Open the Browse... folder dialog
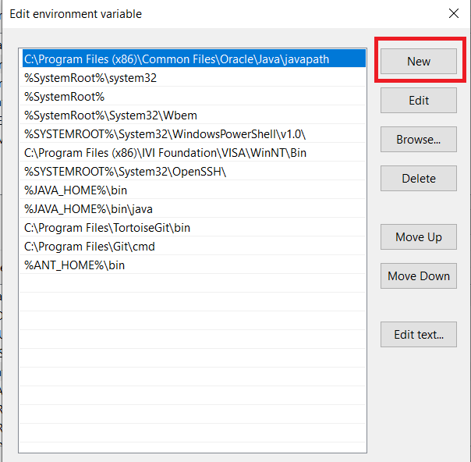 tap(419, 140)
